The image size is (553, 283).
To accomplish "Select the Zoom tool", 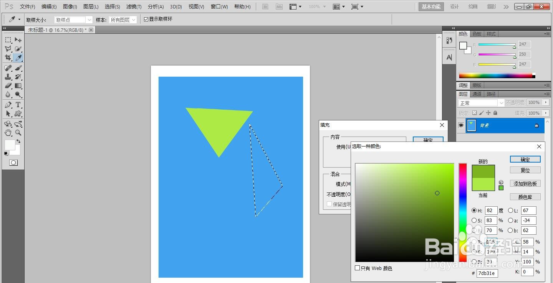I will (18, 133).
